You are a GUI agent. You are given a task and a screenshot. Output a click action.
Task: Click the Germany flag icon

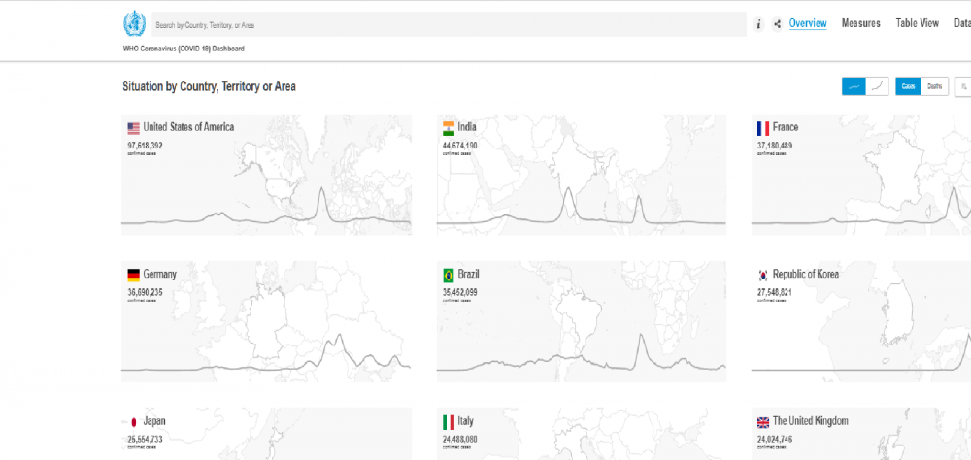(x=133, y=275)
